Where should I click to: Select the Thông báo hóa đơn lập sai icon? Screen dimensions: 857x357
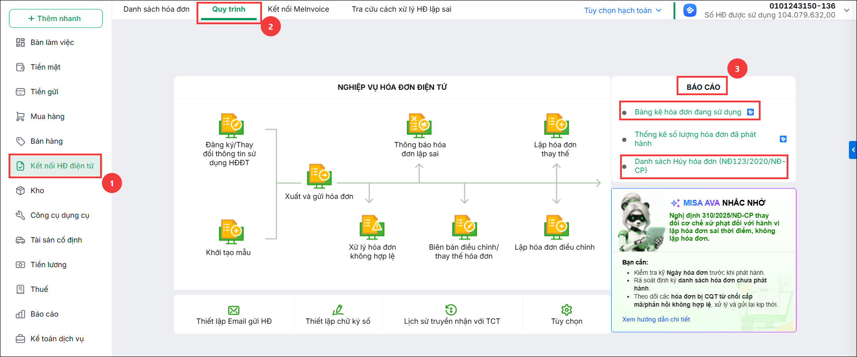click(x=419, y=125)
